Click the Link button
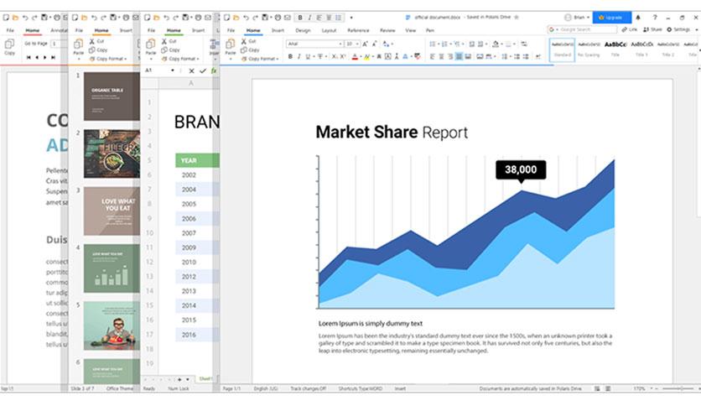Screen dimensions: 701x406 (629, 29)
